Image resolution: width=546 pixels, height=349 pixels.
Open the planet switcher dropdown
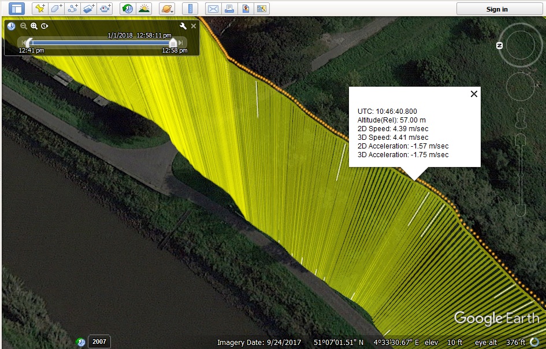pos(167,9)
